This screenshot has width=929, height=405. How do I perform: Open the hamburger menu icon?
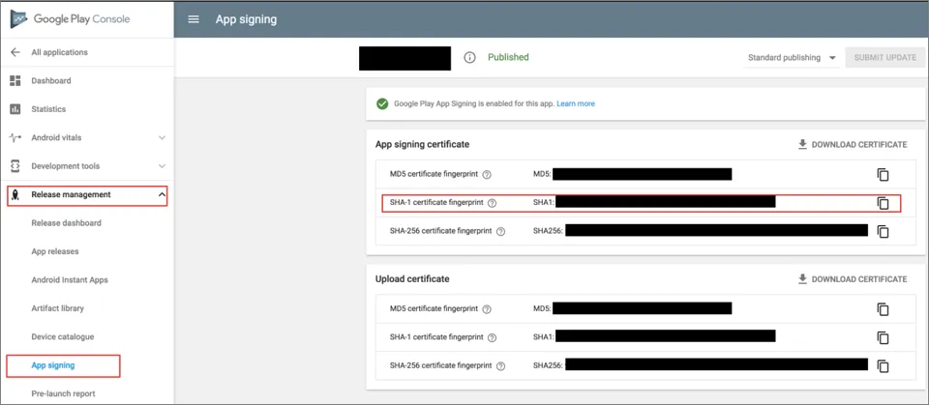pos(194,19)
